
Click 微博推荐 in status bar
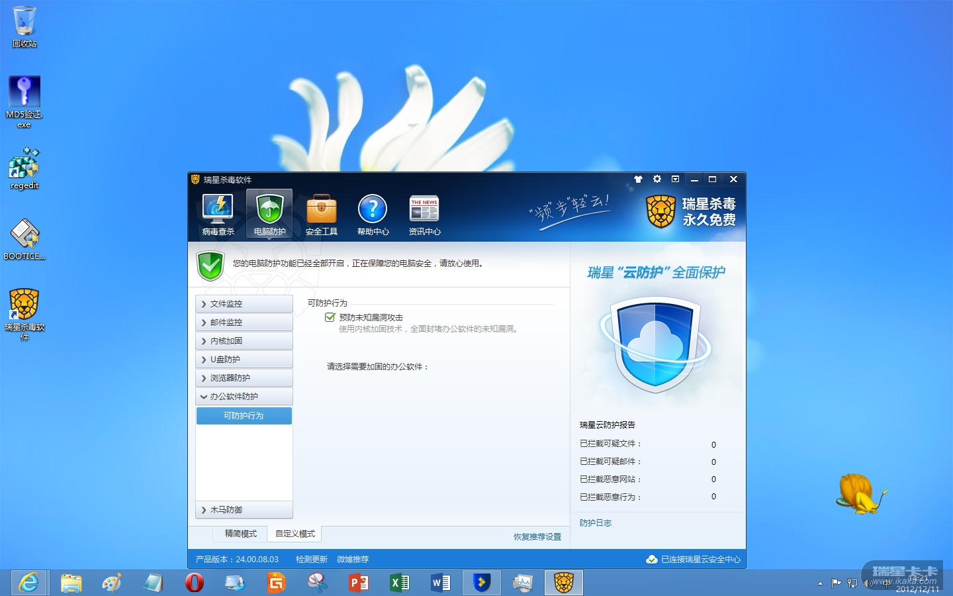353,560
